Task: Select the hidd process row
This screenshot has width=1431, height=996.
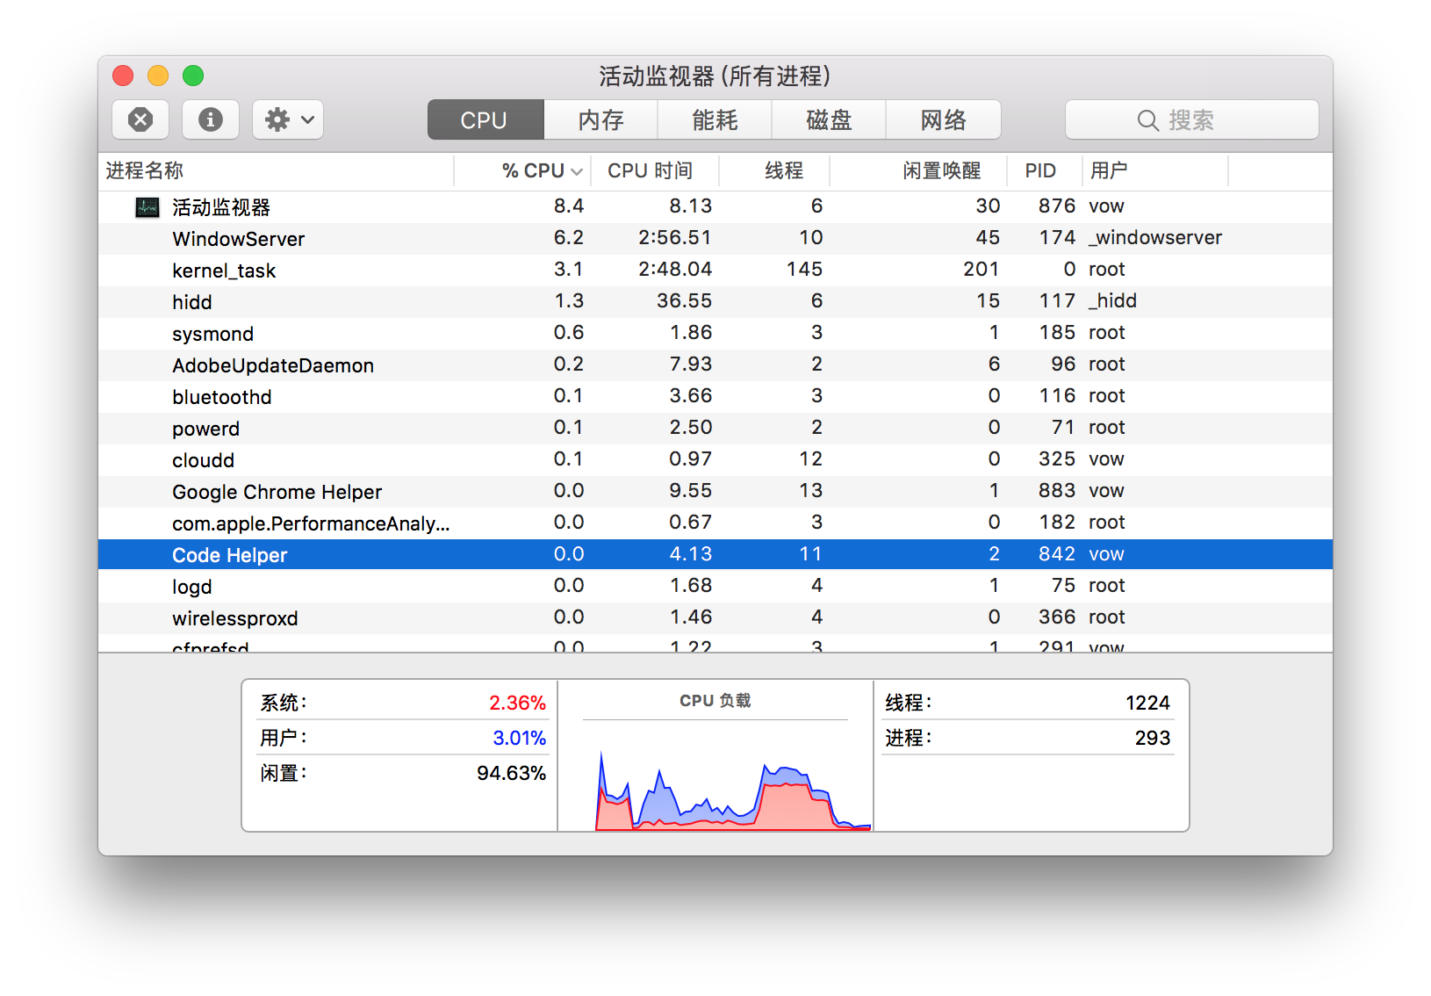Action: 715,301
